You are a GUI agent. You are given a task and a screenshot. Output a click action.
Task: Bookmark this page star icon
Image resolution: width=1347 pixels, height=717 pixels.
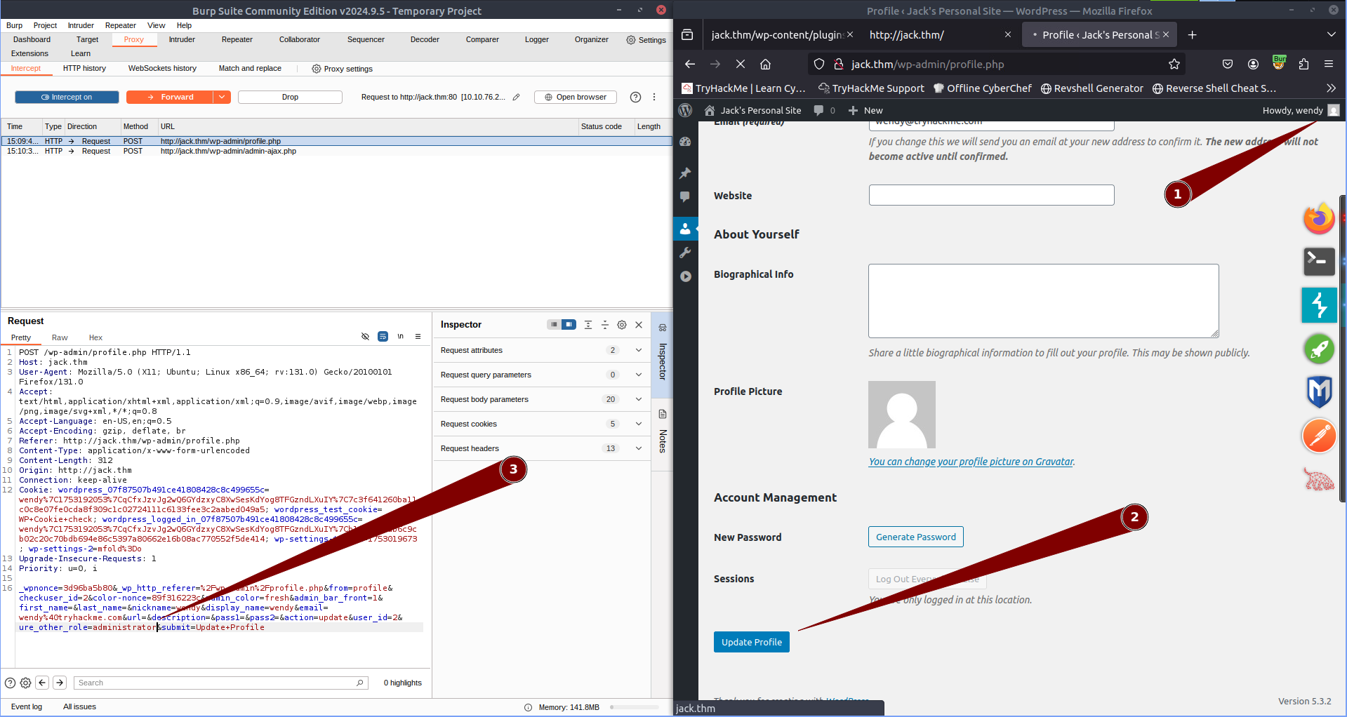1174,64
